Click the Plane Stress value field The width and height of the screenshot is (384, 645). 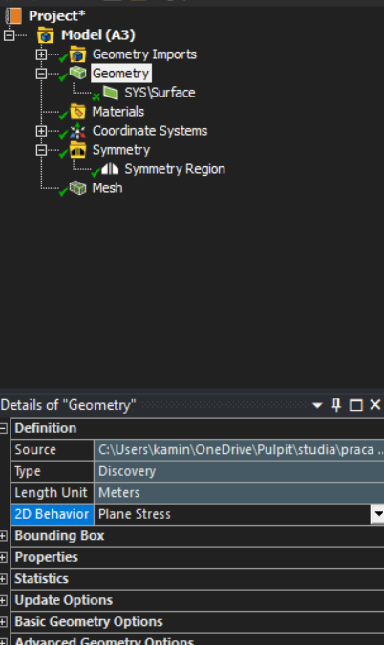(232, 514)
